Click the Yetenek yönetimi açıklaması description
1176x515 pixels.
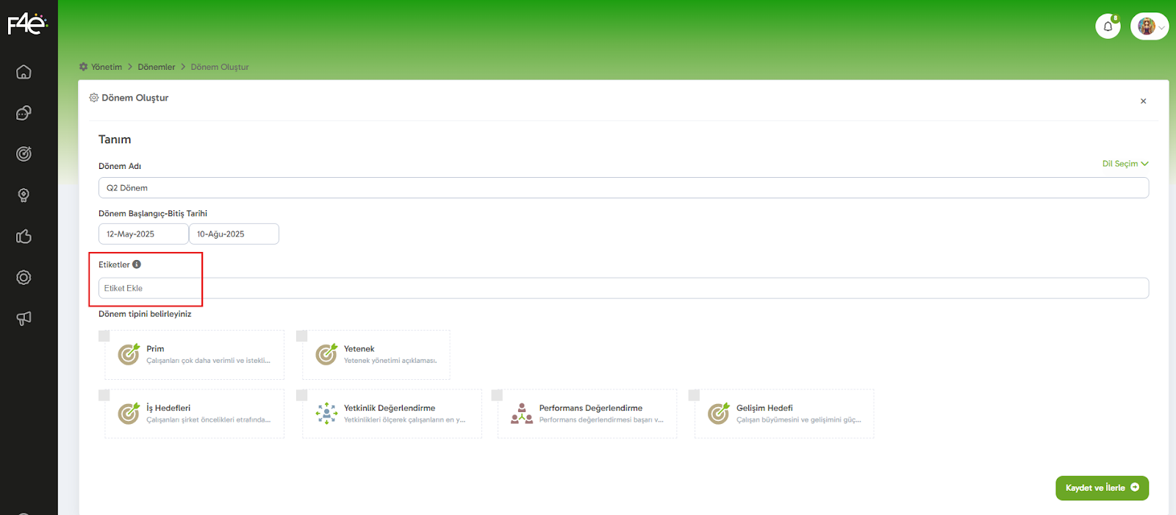390,361
